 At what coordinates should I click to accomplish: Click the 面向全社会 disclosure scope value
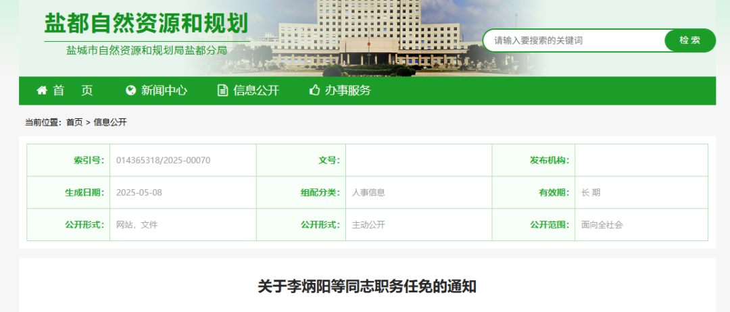tap(602, 225)
